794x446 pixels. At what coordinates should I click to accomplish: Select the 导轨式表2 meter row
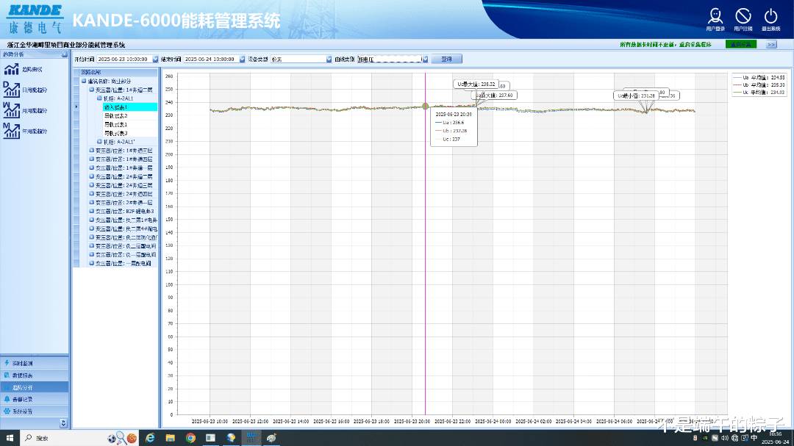130,116
